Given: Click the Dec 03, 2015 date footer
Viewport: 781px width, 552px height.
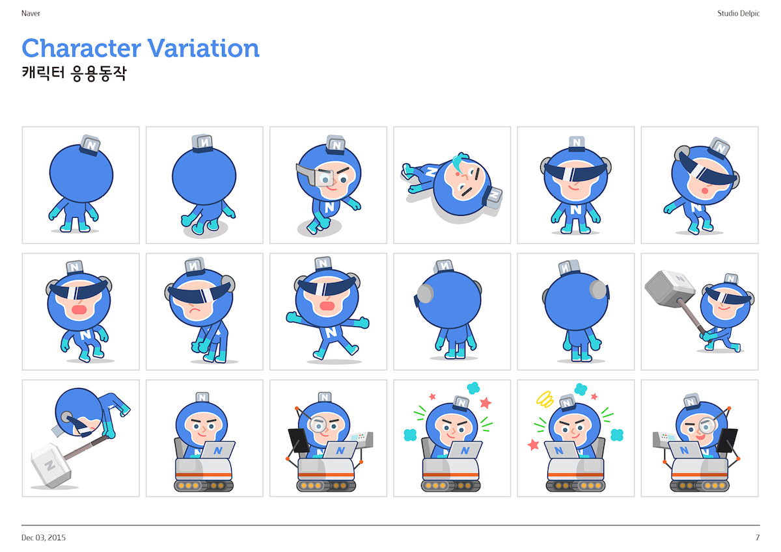Looking at the screenshot, I should pyautogui.click(x=44, y=538).
